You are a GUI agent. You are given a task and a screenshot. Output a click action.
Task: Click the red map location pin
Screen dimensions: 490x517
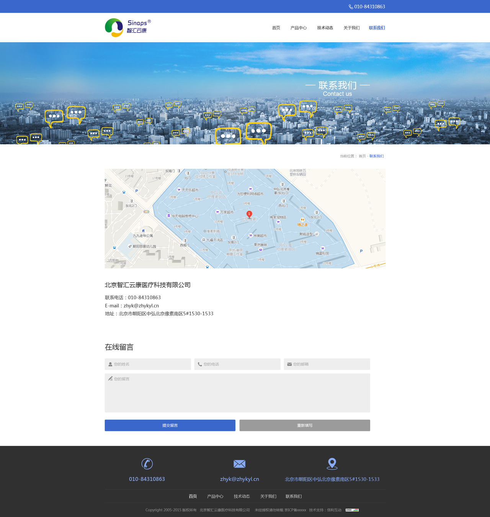[x=249, y=214]
